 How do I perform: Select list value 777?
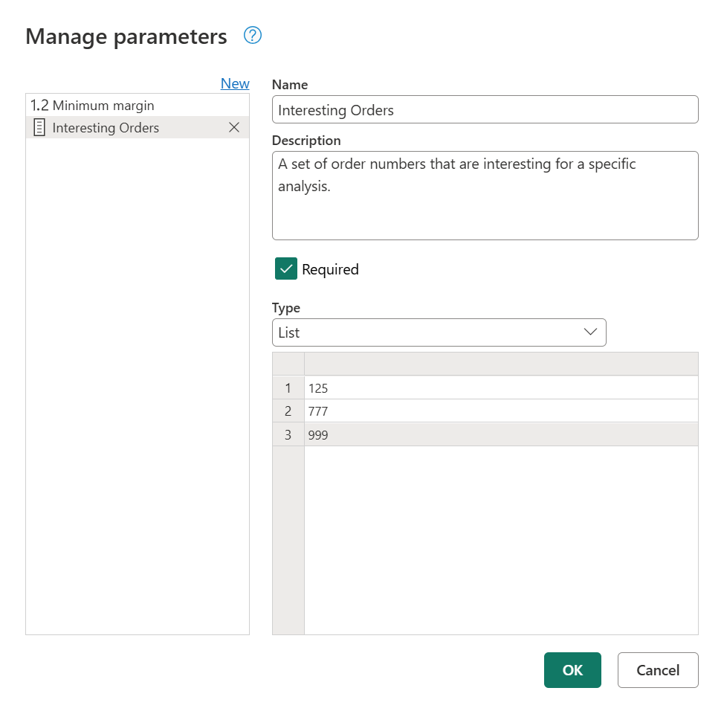372,411
